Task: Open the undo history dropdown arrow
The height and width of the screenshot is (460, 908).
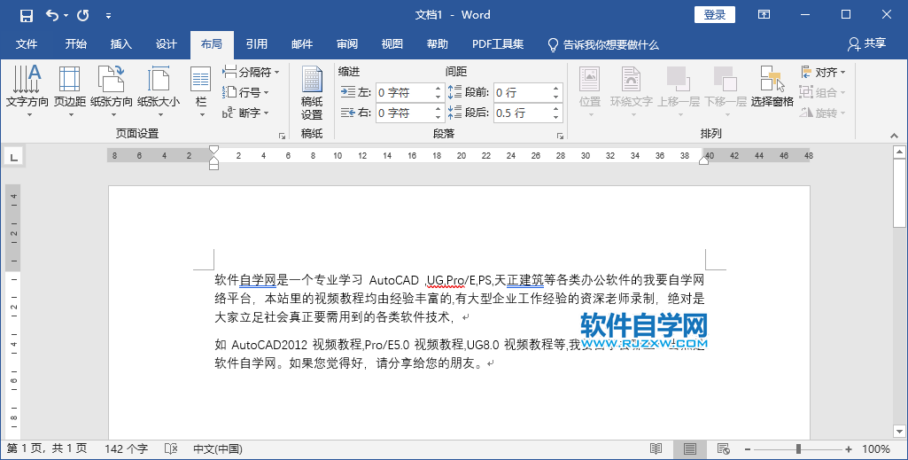Action: 66,16
